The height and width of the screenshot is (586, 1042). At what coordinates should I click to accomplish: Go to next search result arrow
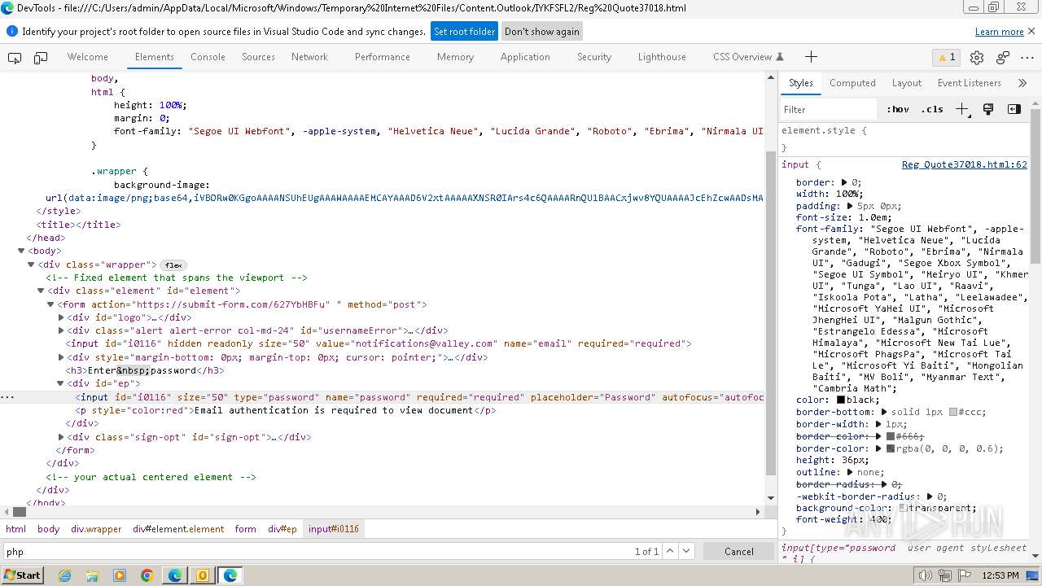(x=688, y=551)
